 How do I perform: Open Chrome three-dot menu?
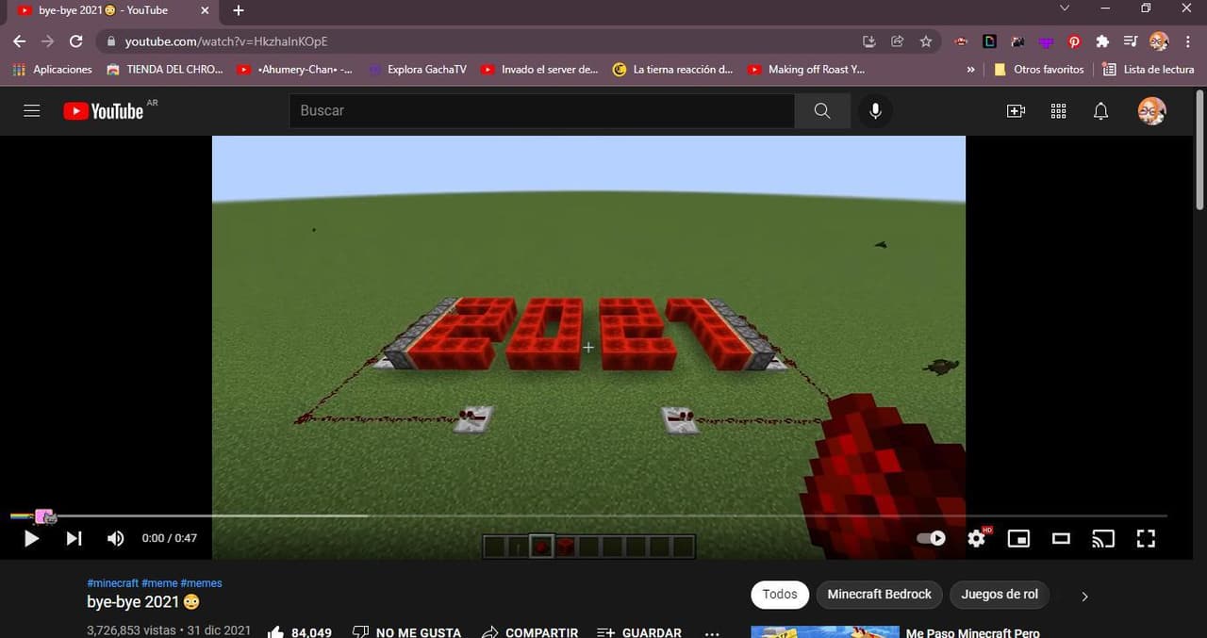tap(1186, 41)
